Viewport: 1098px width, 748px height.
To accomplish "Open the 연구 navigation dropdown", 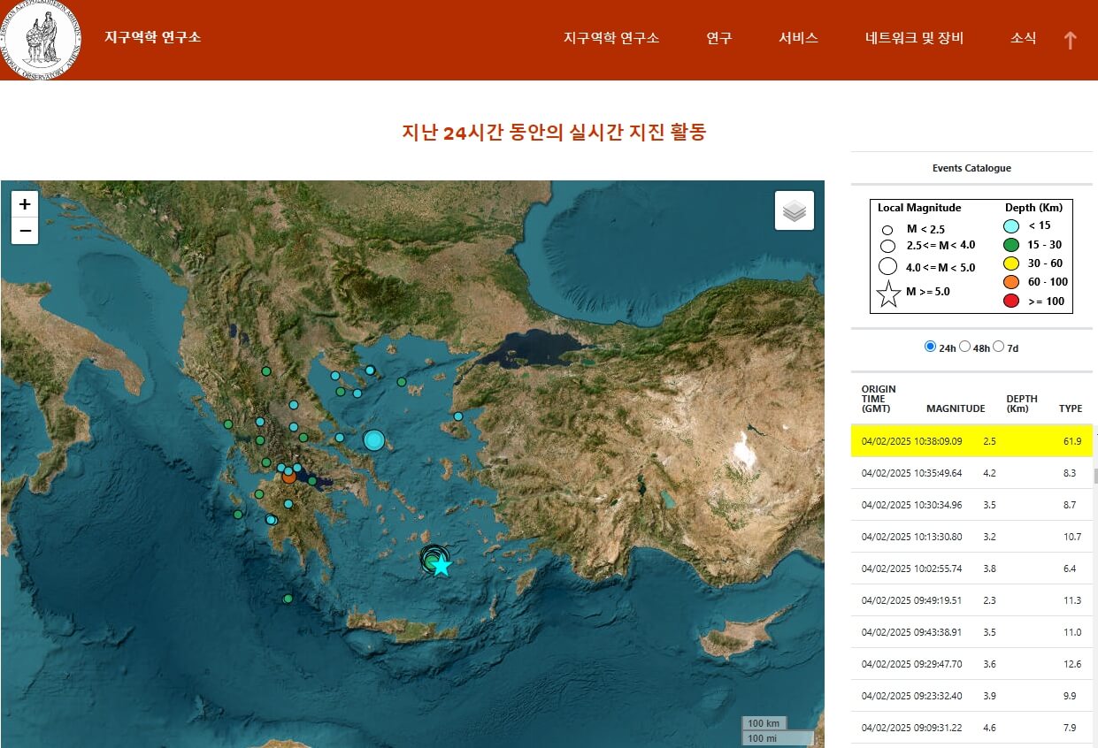I will [x=718, y=38].
